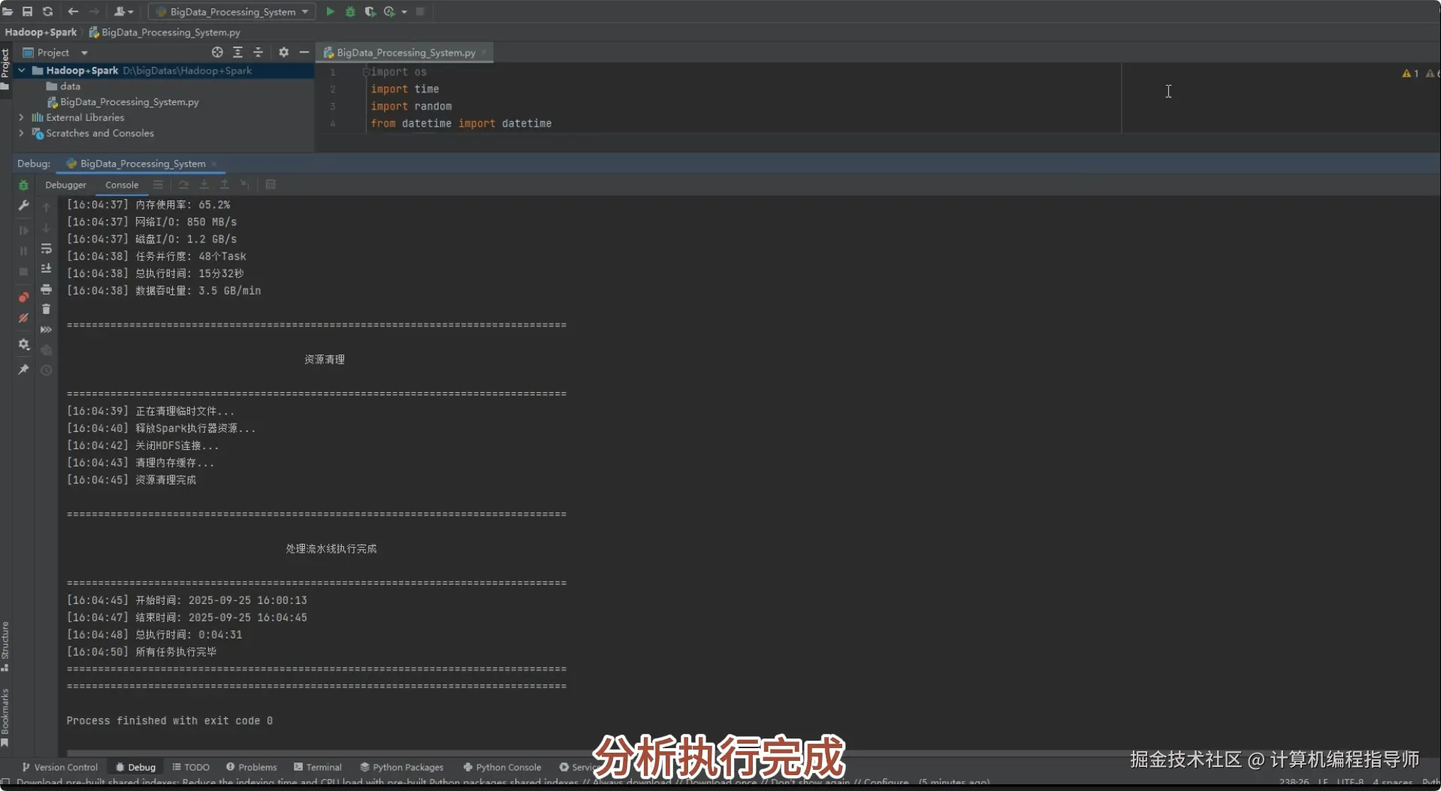Switch to the Console tab
Image resolution: width=1441 pixels, height=791 pixels.
tap(122, 185)
